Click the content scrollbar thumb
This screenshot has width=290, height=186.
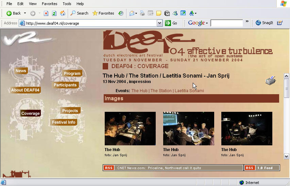286,89
